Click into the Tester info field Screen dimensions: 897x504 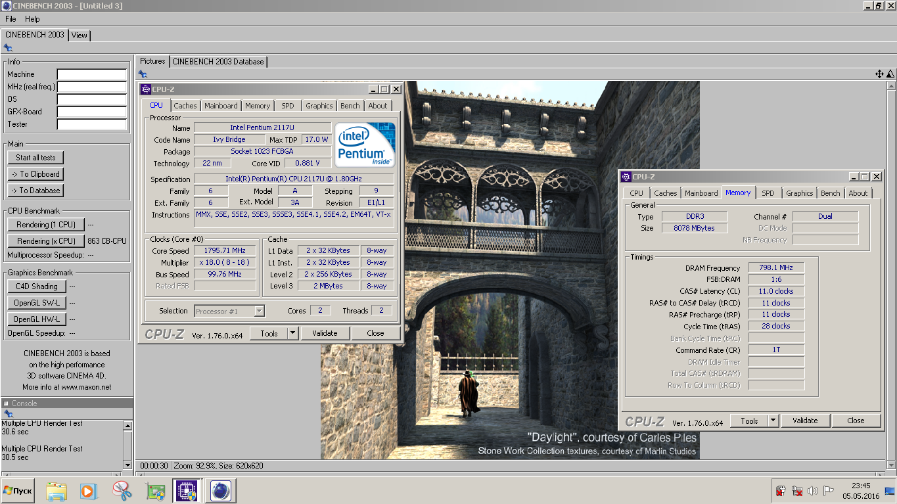[x=91, y=124]
